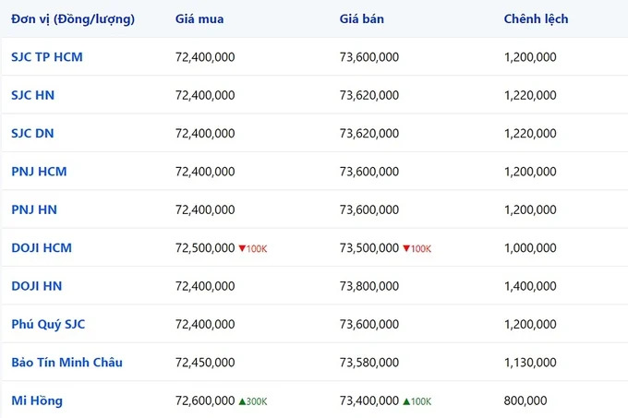Select DOJI HN sell price 73,800,000
Screen dimensions: 628x418
369,286
